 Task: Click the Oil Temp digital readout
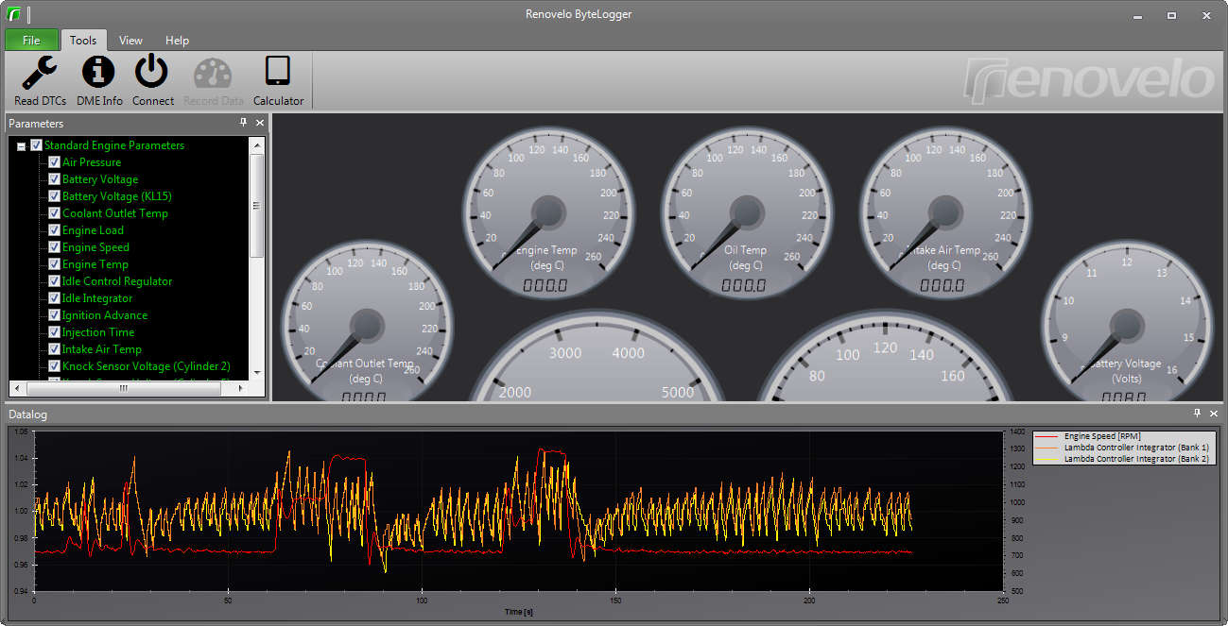pyautogui.click(x=745, y=285)
